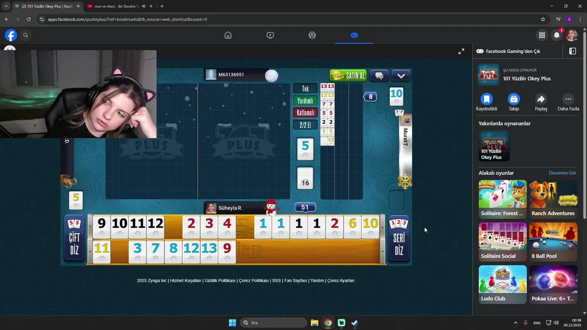Open Solitaire Social game card
This screenshot has height=330, width=587.
(x=503, y=242)
